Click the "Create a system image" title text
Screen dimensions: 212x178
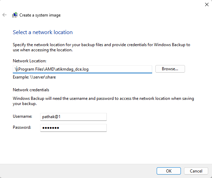pos(40,15)
